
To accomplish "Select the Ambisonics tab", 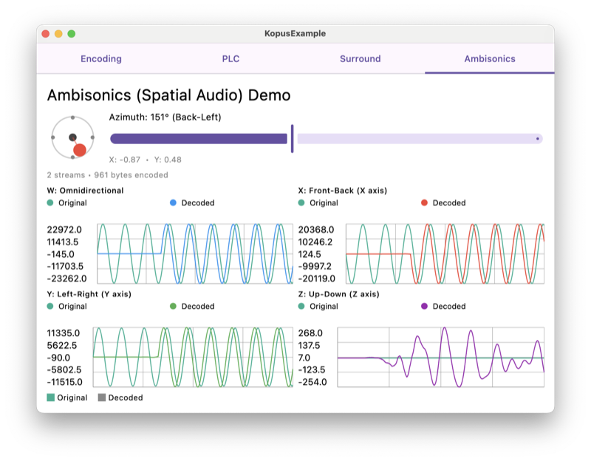I will coord(489,58).
